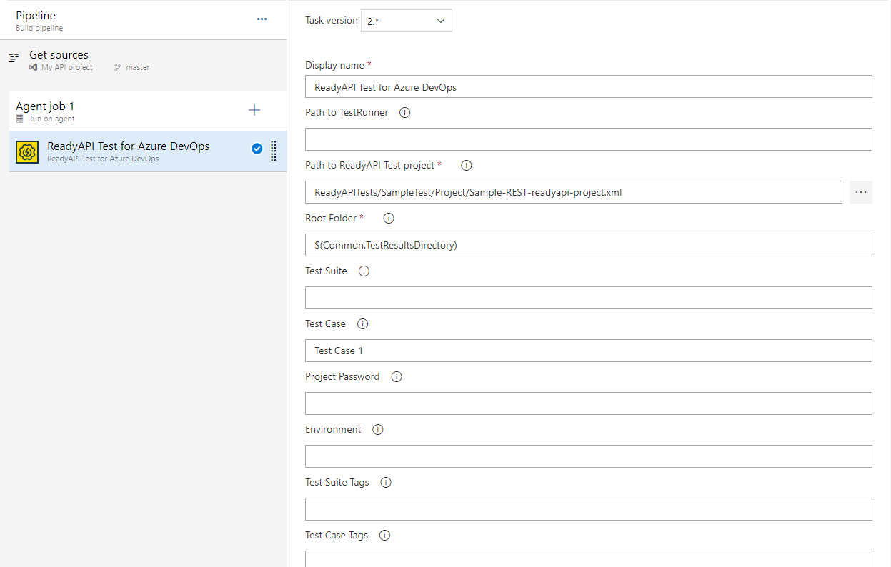Click the 'Task version' label

point(332,20)
